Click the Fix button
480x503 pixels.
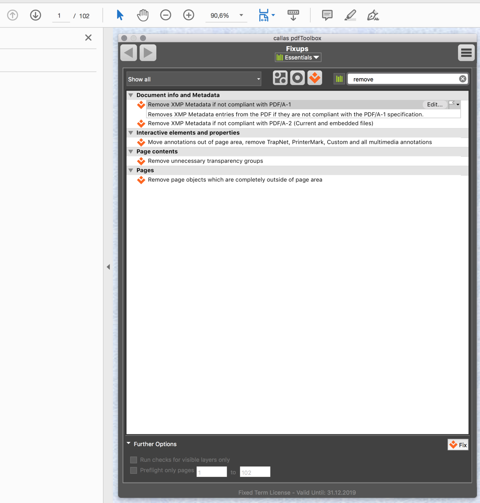click(458, 445)
